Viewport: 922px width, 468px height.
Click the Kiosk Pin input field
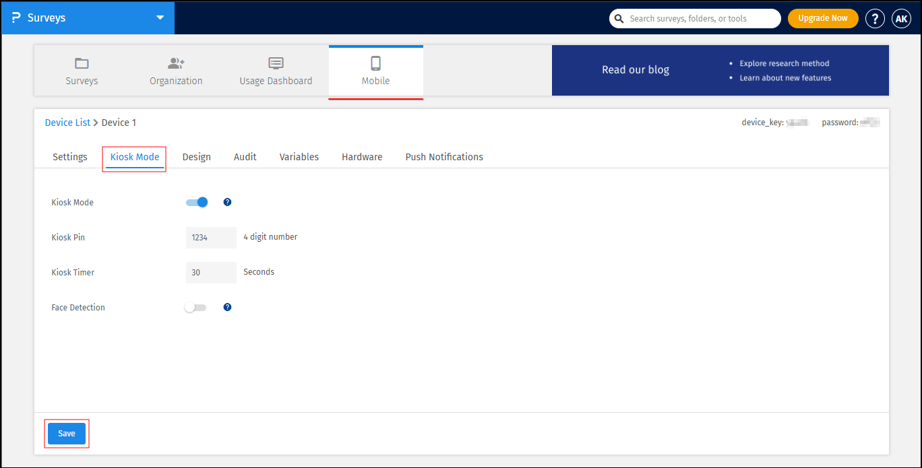[211, 238]
